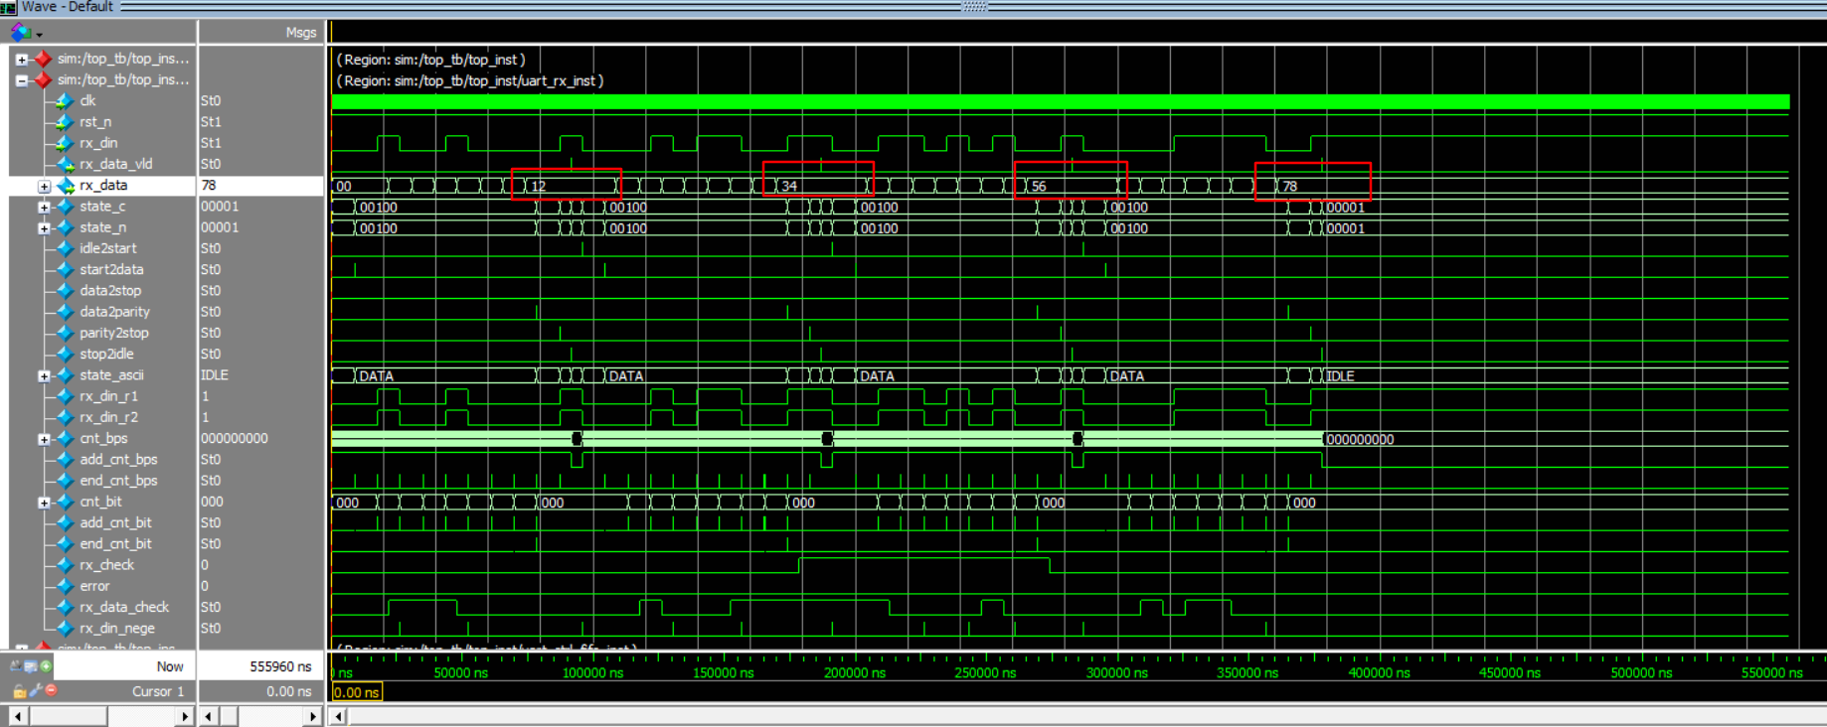This screenshot has width=1827, height=727.
Task: Select the rx_data_vld signal icon
Action: [65, 164]
